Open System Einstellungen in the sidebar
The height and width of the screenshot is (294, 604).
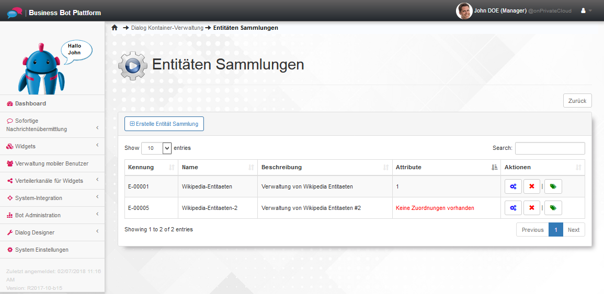(x=41, y=250)
